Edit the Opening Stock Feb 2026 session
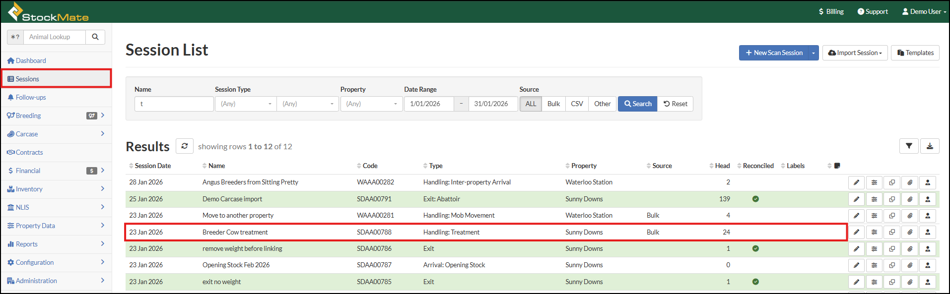 pos(856,265)
